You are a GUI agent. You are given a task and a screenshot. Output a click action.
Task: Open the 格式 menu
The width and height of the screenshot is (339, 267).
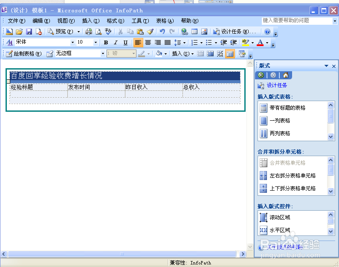[x=116, y=21]
